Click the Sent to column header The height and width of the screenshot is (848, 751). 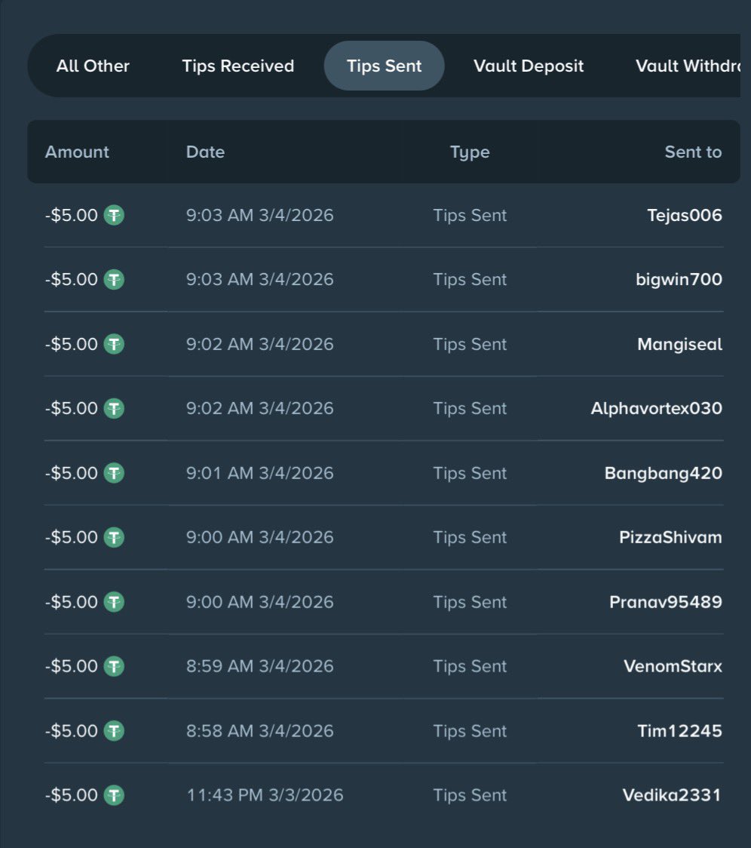point(693,152)
